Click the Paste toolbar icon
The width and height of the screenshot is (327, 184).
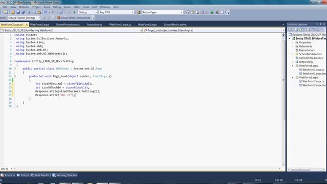pos(39,12)
